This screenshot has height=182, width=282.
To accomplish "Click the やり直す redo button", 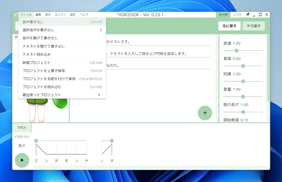I will [x=253, y=26].
